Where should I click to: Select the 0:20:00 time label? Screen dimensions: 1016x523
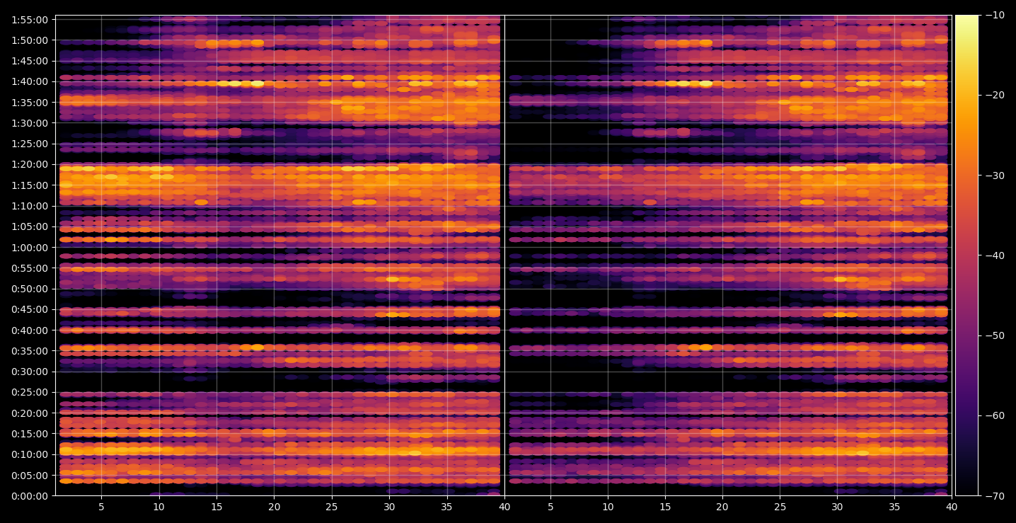(30, 413)
